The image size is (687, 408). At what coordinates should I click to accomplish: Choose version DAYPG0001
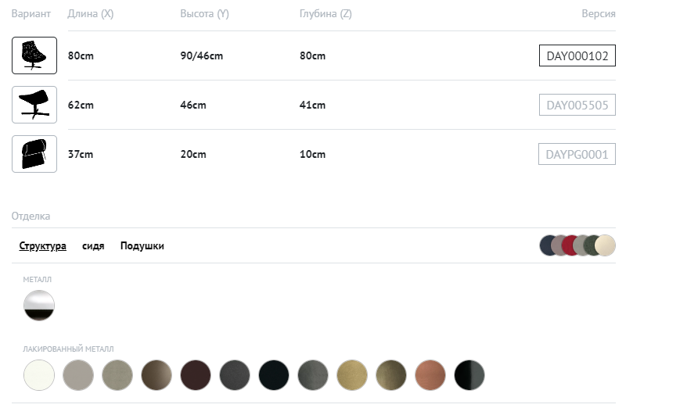[577, 154]
